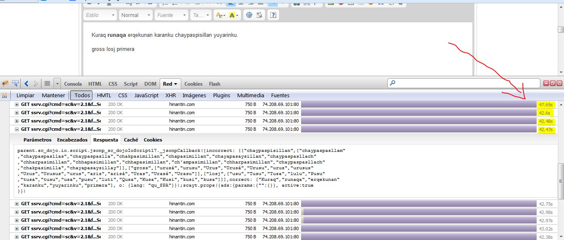Toggle the Mantener persist button
Screen dimensions: 564x240
pyautogui.click(x=53, y=96)
